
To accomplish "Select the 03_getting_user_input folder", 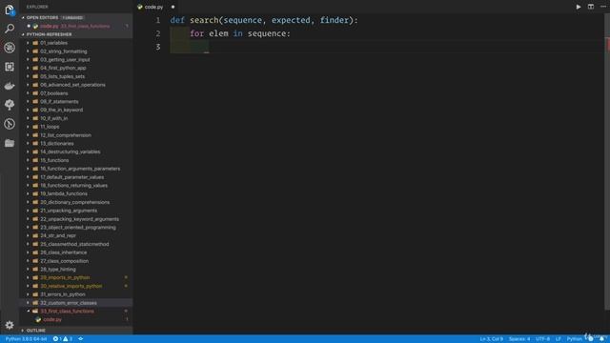I will tap(76, 59).
